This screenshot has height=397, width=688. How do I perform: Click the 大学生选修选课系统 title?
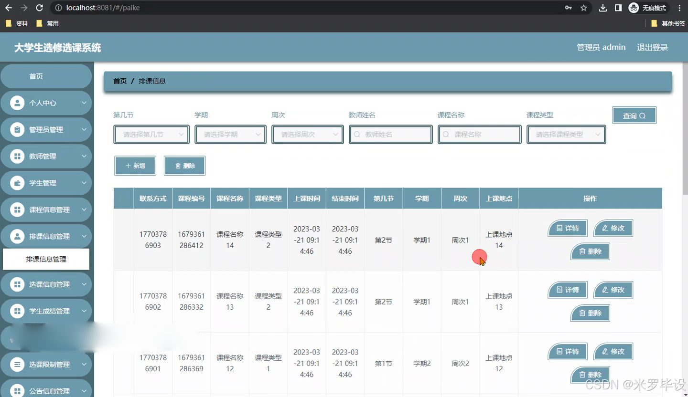pos(58,48)
